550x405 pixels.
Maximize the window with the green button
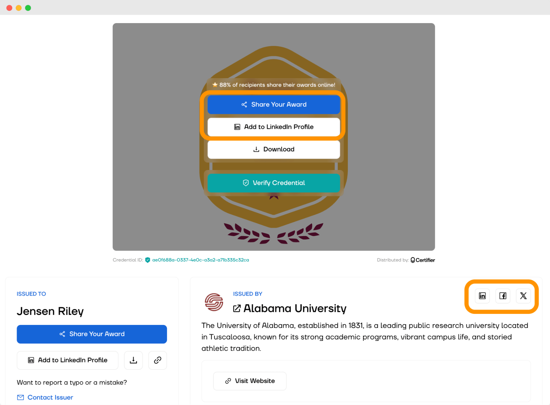28,8
